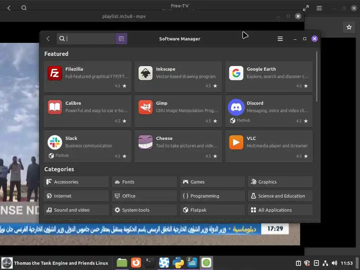The height and width of the screenshot is (270, 360).
Task: Click the Flathub label on the Slack card
Action: pos(62,155)
